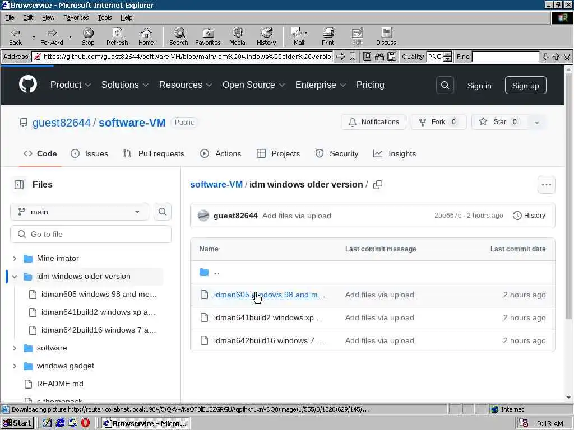The width and height of the screenshot is (574, 430).
Task: Copy path icon next to breadcrumb
Action: click(x=377, y=185)
